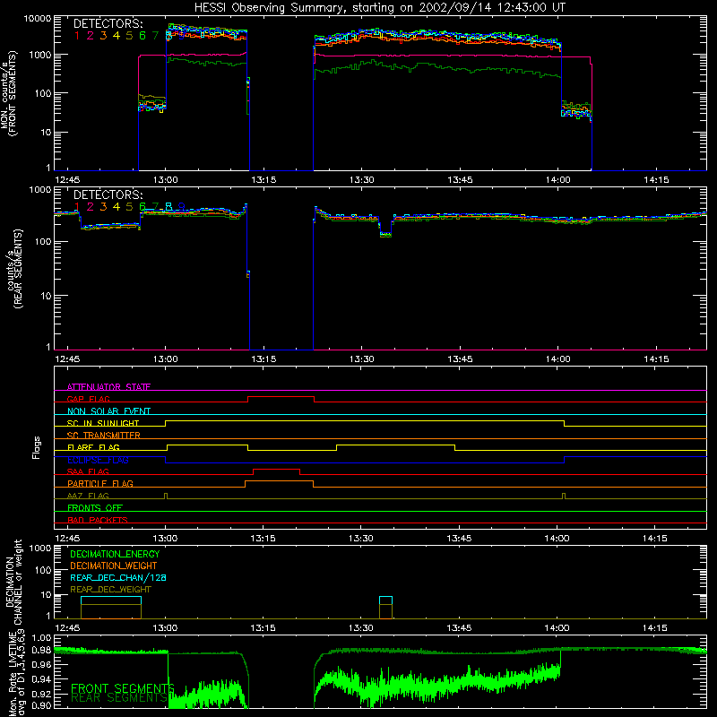The height and width of the screenshot is (717, 717).
Task: Select red detector 1 in front segments legend
Action: [x=77, y=36]
